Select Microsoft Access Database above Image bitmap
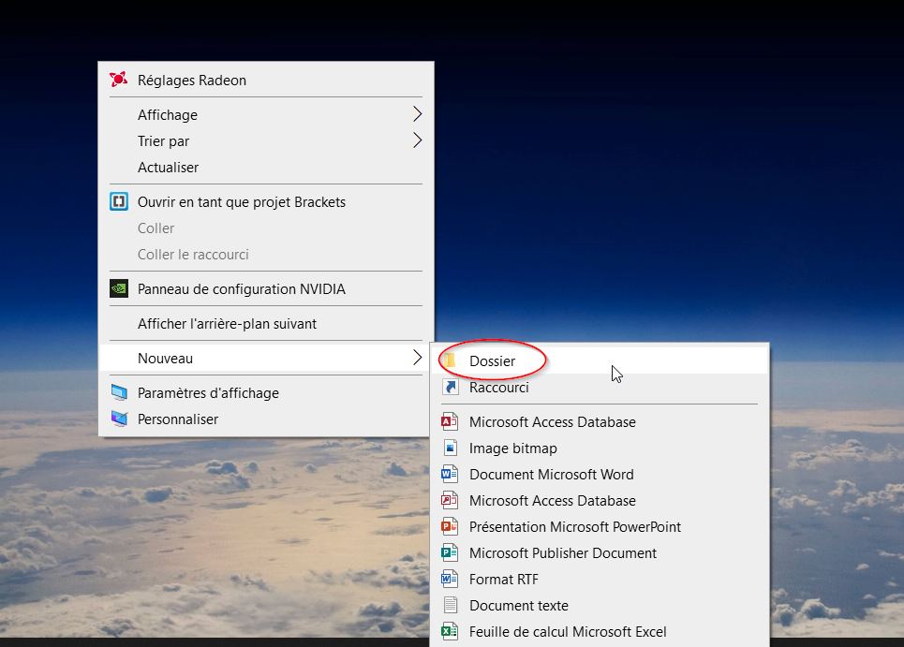This screenshot has width=904, height=647. click(x=600, y=421)
